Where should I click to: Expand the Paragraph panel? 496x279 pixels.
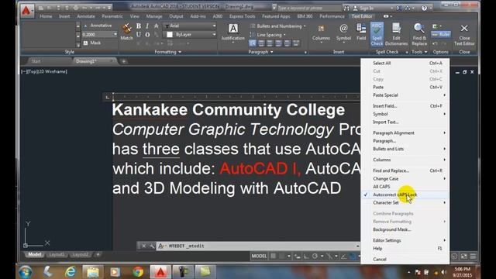[260, 52]
